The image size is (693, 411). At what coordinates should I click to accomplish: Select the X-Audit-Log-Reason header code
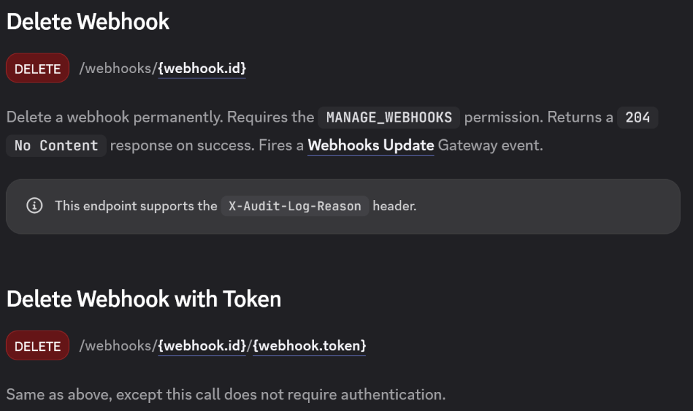tap(295, 206)
